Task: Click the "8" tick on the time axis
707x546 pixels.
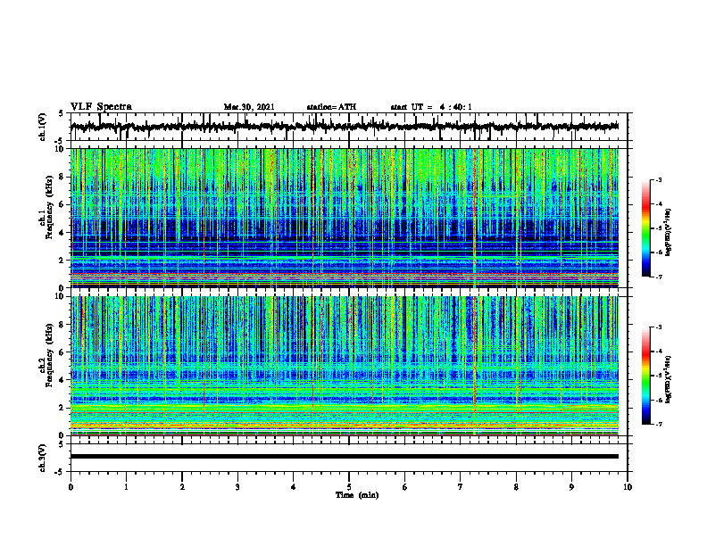Action: point(516,487)
